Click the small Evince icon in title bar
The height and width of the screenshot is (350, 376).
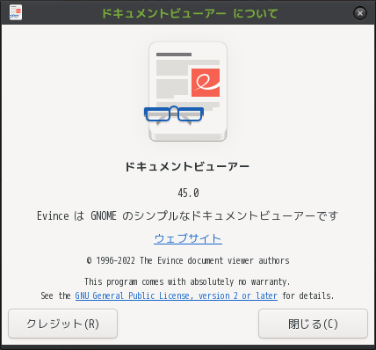[16, 12]
